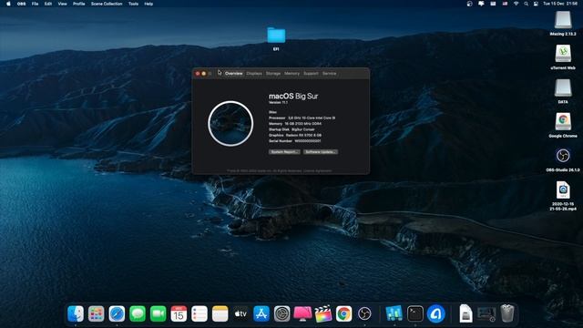The height and width of the screenshot is (328, 583).
Task: Select the Overview tab in About This Mac
Action: [233, 74]
